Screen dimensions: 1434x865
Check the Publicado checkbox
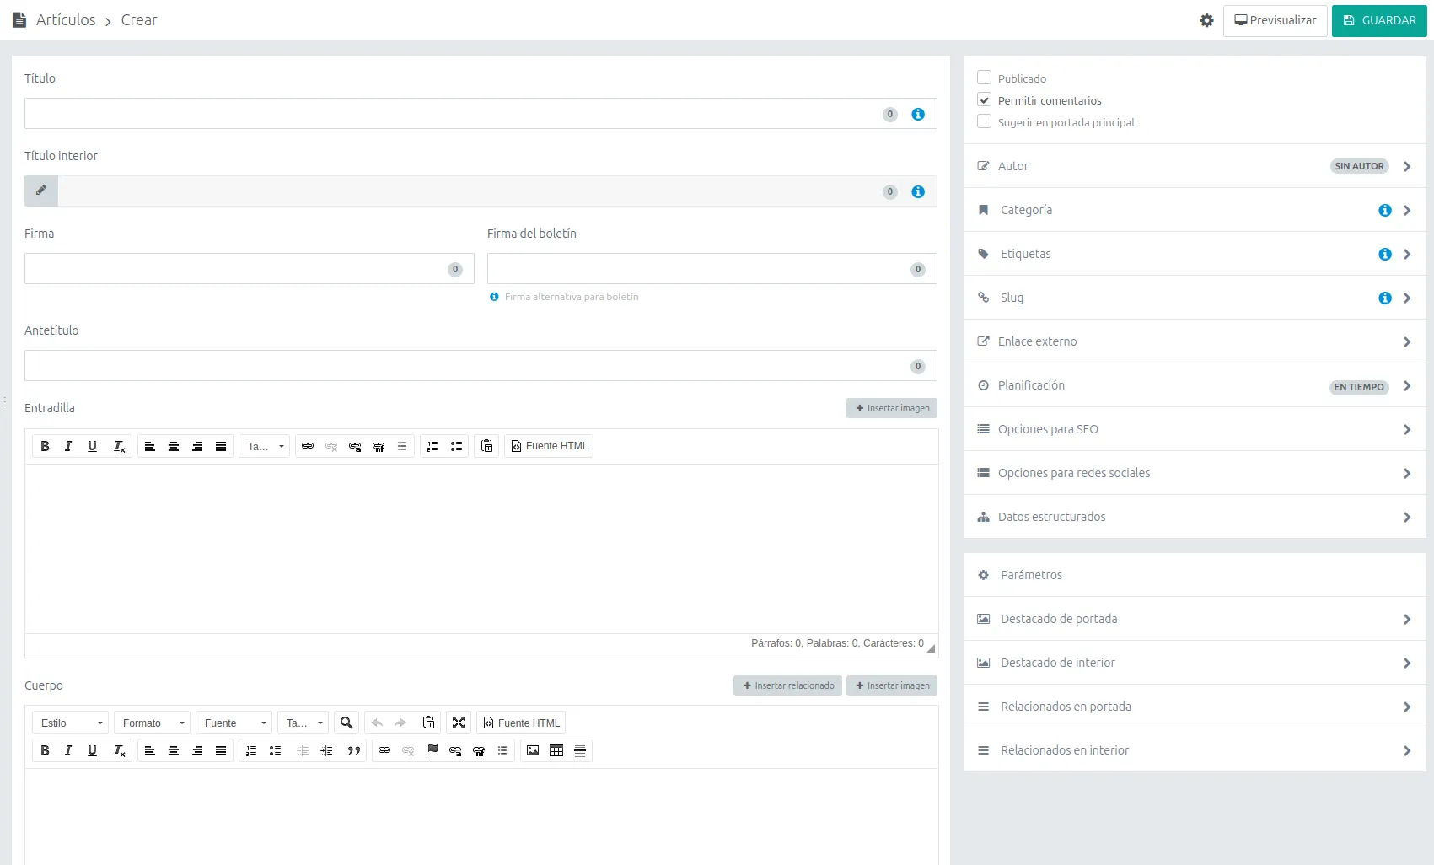pyautogui.click(x=984, y=78)
